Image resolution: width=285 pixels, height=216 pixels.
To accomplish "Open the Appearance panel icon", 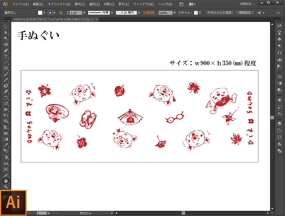I will [279, 100].
